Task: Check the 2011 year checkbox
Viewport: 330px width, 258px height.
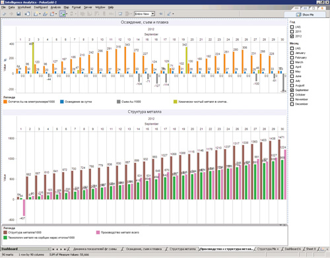Action: click(x=292, y=32)
